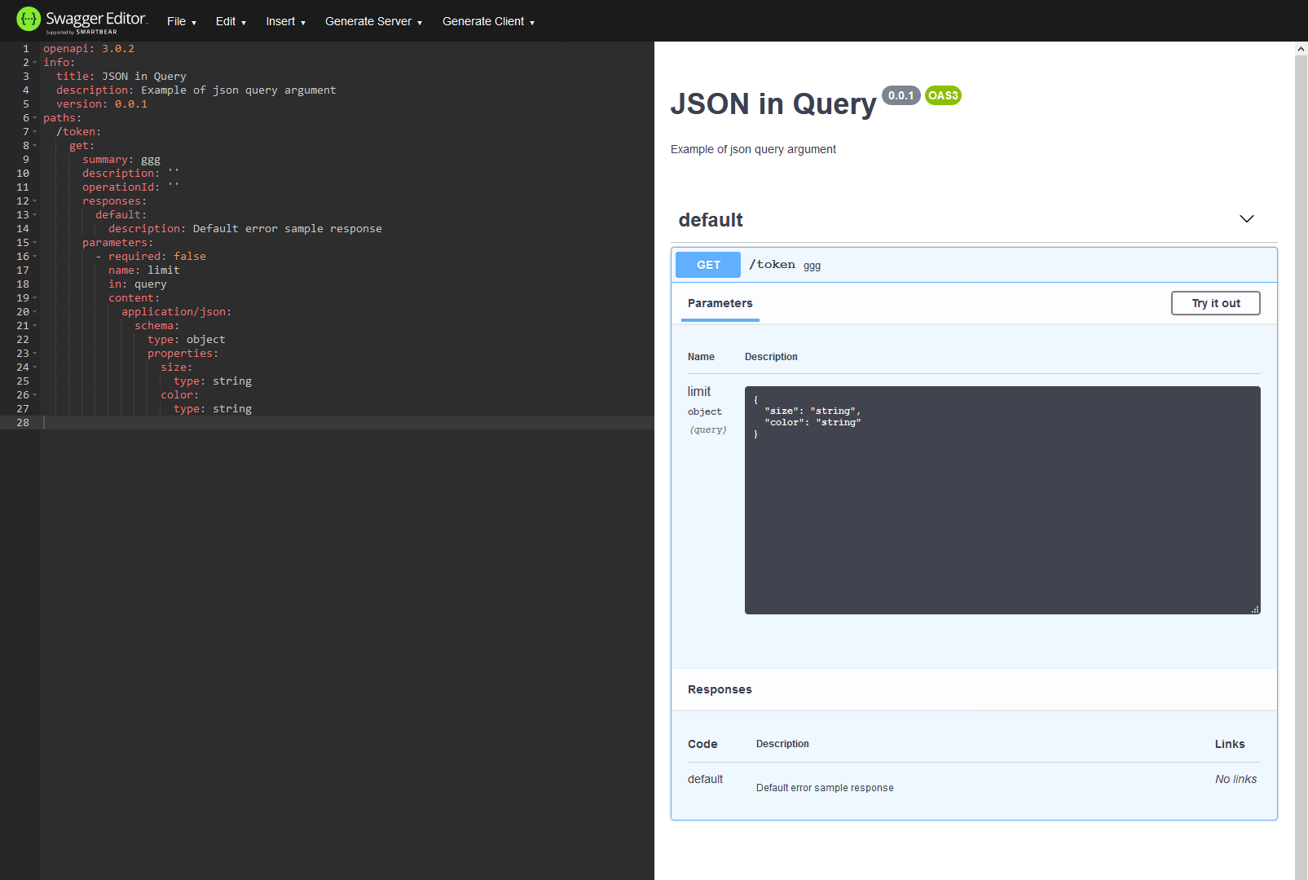Collapse the default section using its chevron
The image size is (1308, 880).
click(x=1246, y=218)
